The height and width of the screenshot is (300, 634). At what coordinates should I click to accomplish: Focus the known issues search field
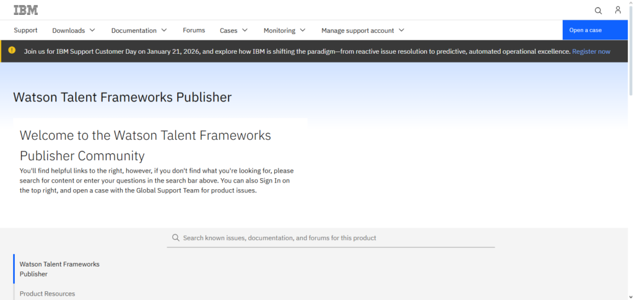tap(331, 238)
